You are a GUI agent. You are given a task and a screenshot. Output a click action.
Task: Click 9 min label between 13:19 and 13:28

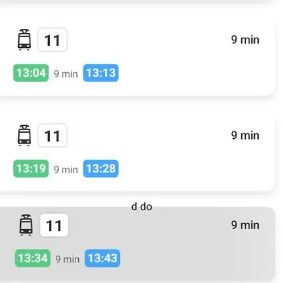tap(66, 170)
